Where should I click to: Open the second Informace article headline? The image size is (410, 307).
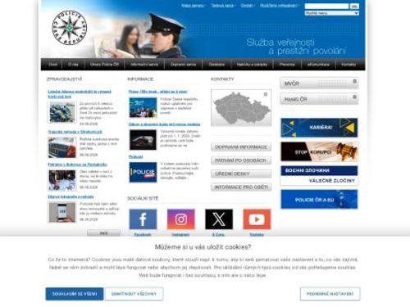(164, 124)
